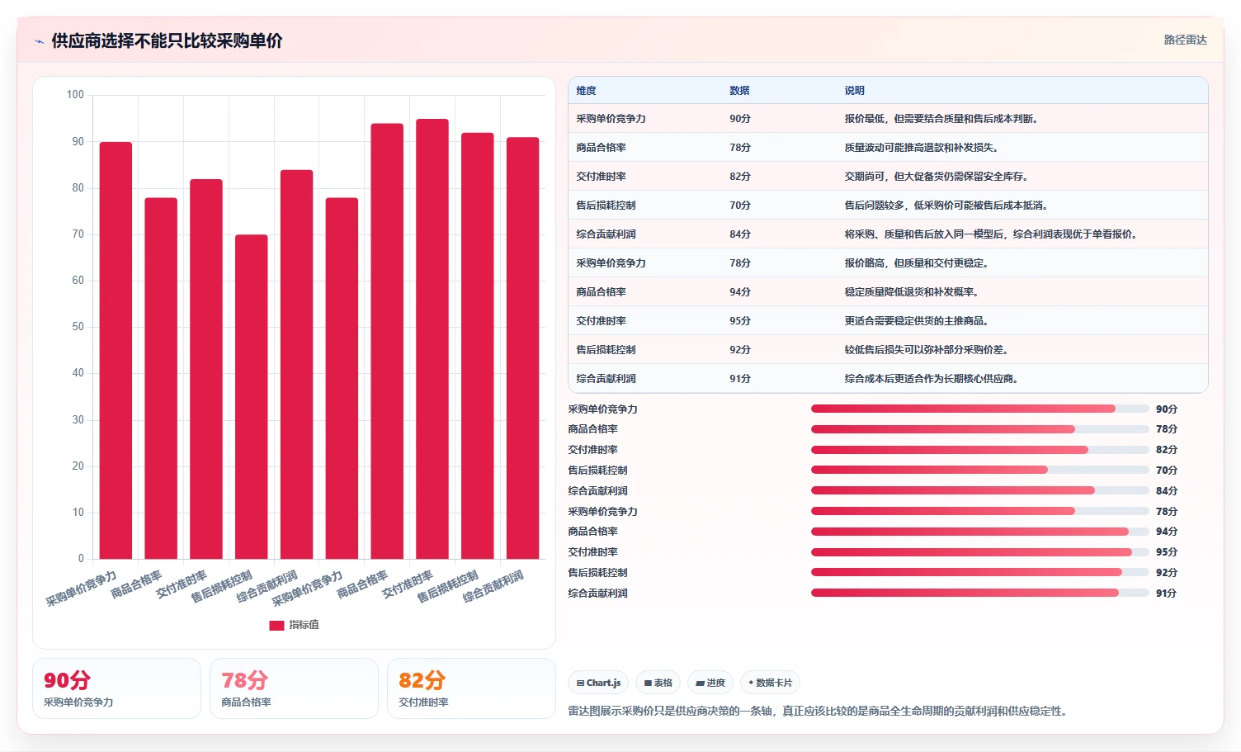The image size is (1241, 752).
Task: Click the 指标值 legend label under the chart
Action: (x=304, y=625)
